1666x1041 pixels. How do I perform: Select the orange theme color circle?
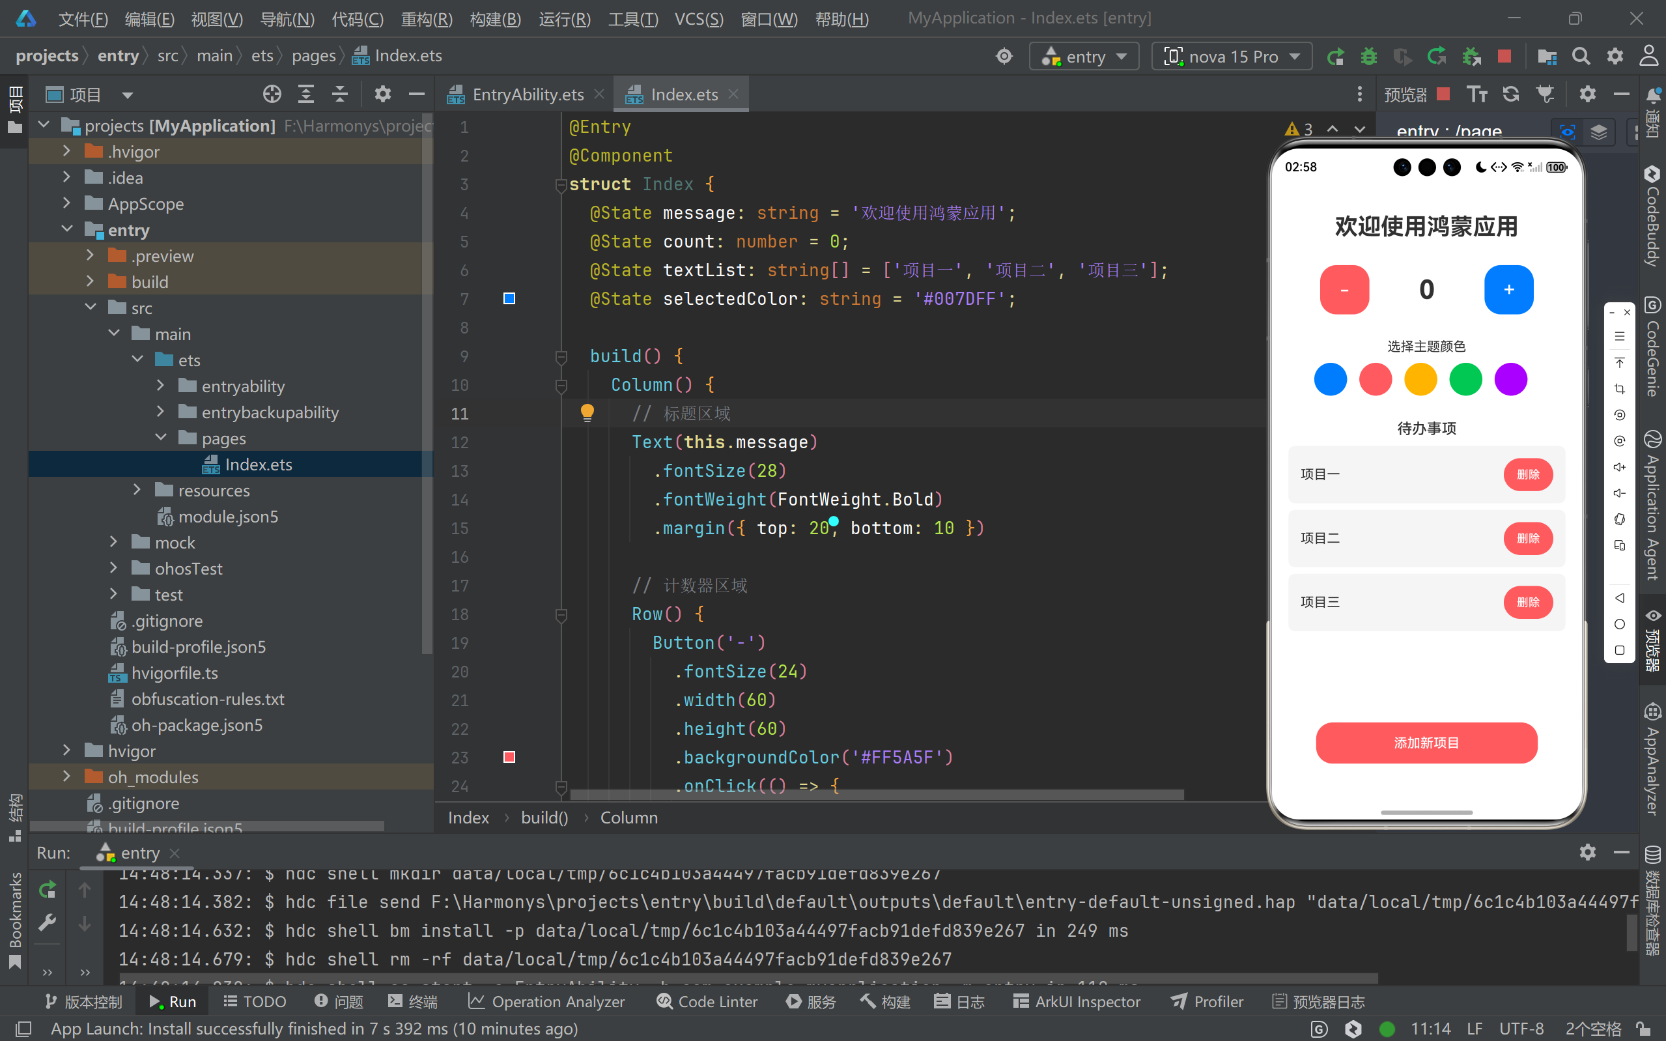[x=1420, y=379]
